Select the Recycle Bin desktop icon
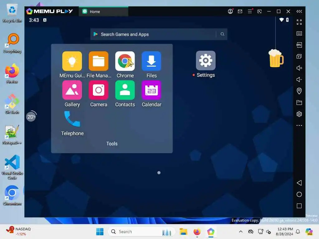Image resolution: width=319 pixels, height=239 pixels. [x=12, y=13]
